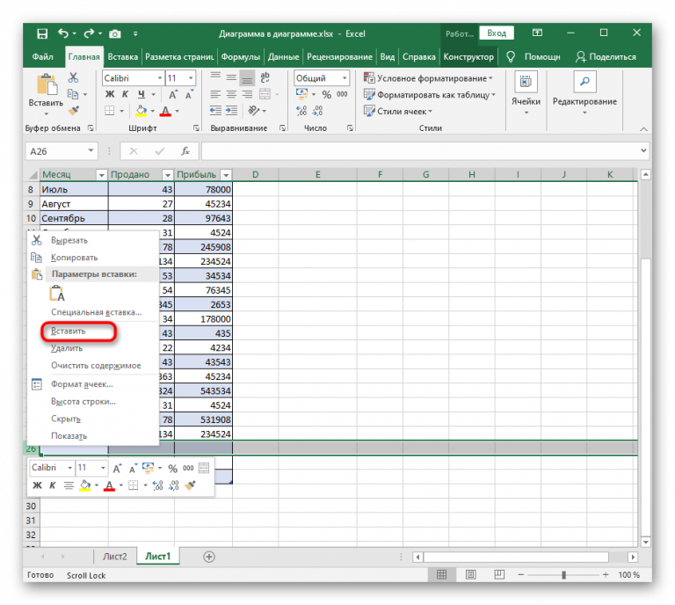Click the Поделиться share button

click(605, 56)
